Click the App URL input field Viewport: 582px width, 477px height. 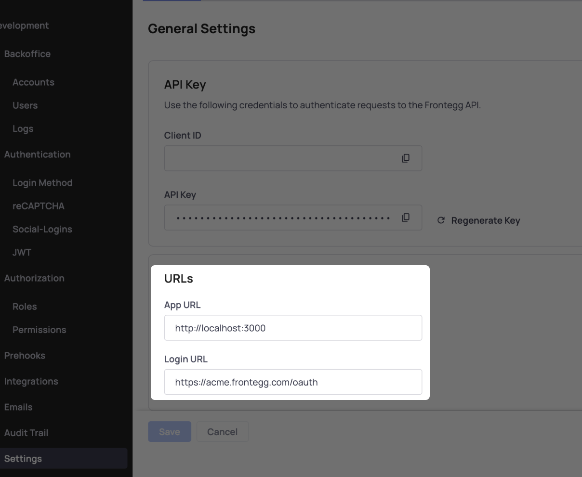[x=293, y=328]
